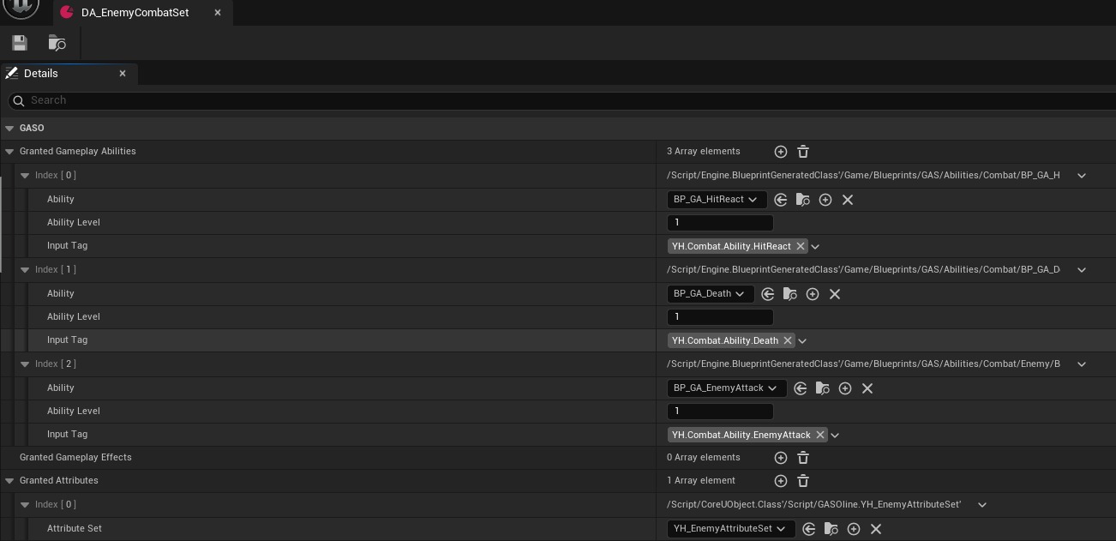Image resolution: width=1116 pixels, height=541 pixels.
Task: Open HitReact input tag picker arrow
Action: [x=815, y=247]
